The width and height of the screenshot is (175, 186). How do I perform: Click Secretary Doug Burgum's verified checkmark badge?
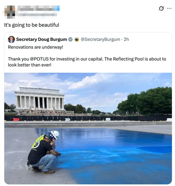(x=71, y=39)
